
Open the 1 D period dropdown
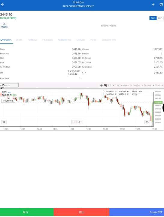pyautogui.click(x=111, y=85)
